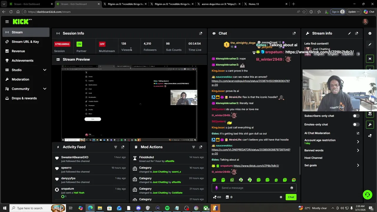Open Discord from the Windows taskbar
Image resolution: width=377 pixels, height=212 pixels.
tap(138, 208)
